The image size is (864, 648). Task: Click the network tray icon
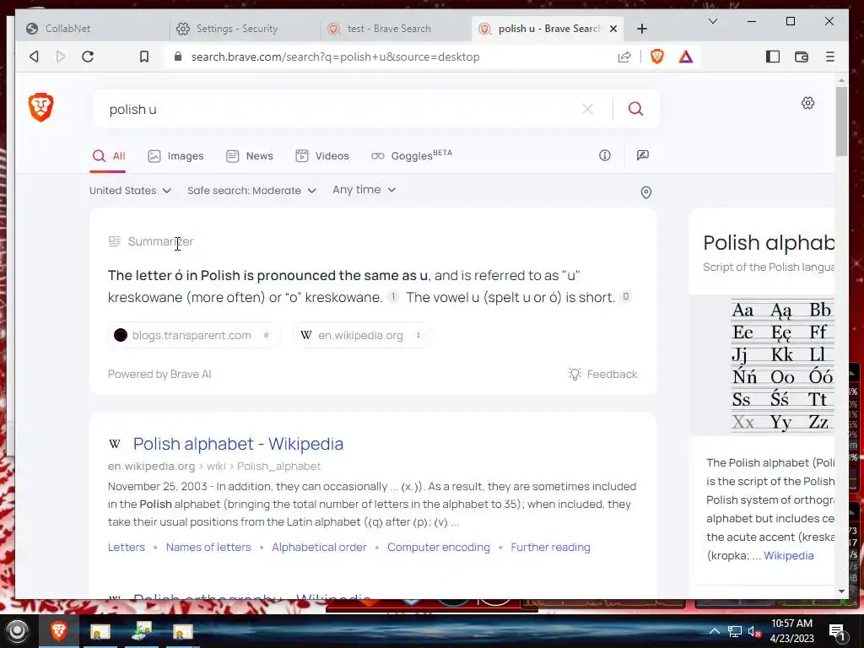[735, 631]
